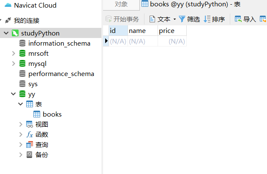Click the books table icon in tree
This screenshot has height=174, width=267.
click(37, 114)
